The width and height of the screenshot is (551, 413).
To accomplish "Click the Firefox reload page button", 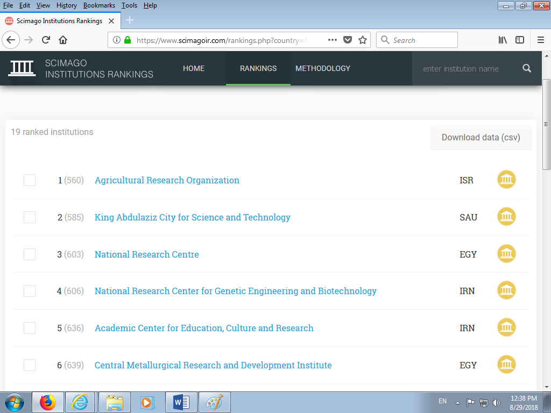I will click(46, 40).
